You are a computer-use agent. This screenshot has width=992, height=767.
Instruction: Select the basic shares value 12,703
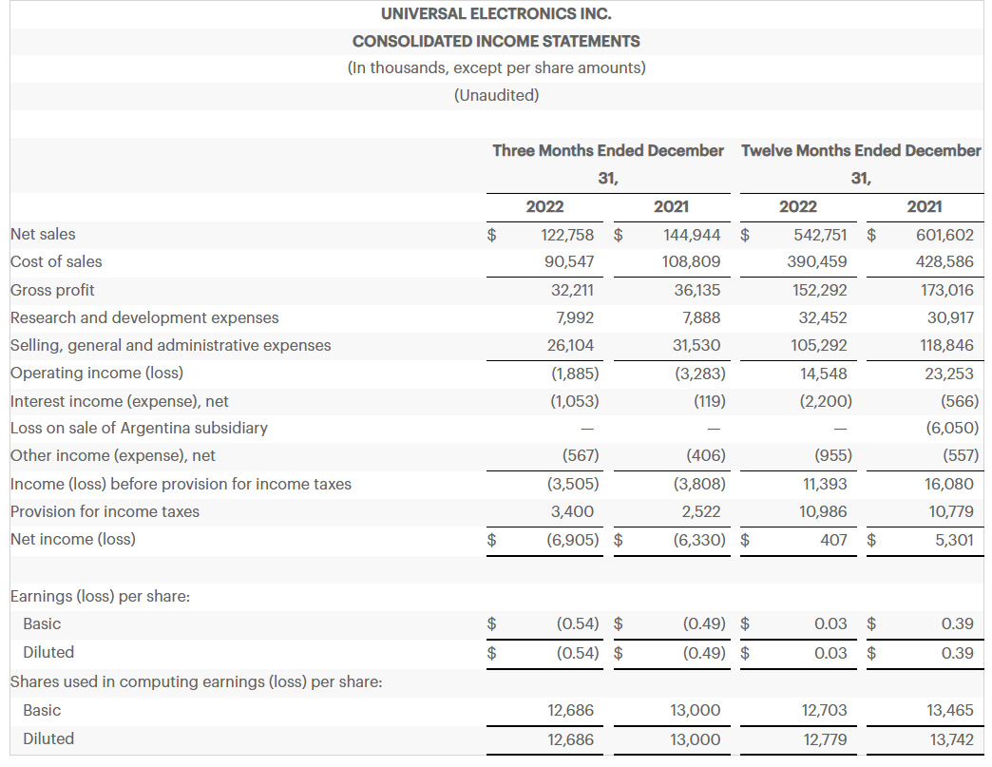coord(824,710)
